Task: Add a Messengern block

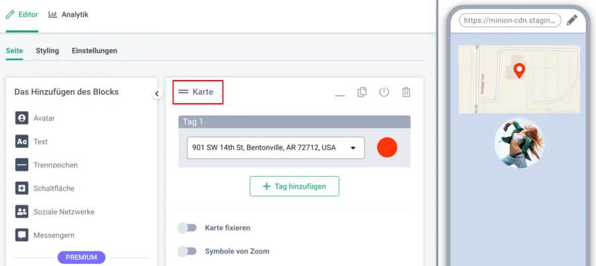Action: pyautogui.click(x=54, y=235)
